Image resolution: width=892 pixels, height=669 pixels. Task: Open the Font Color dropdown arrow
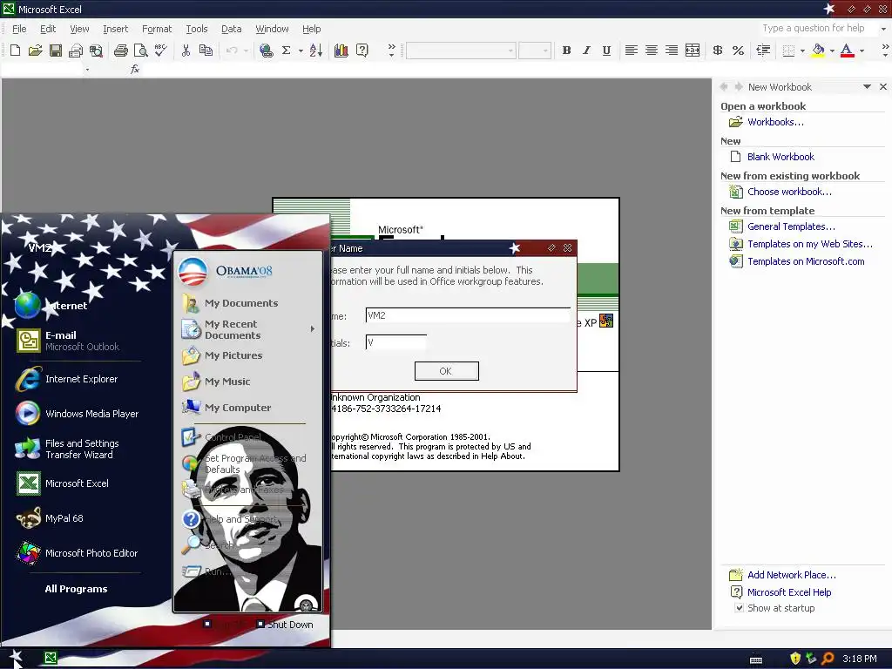[x=862, y=51]
